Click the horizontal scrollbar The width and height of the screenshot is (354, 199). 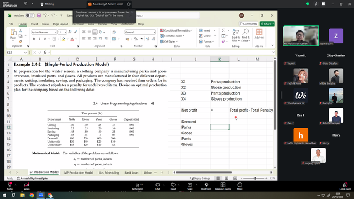click(204, 172)
